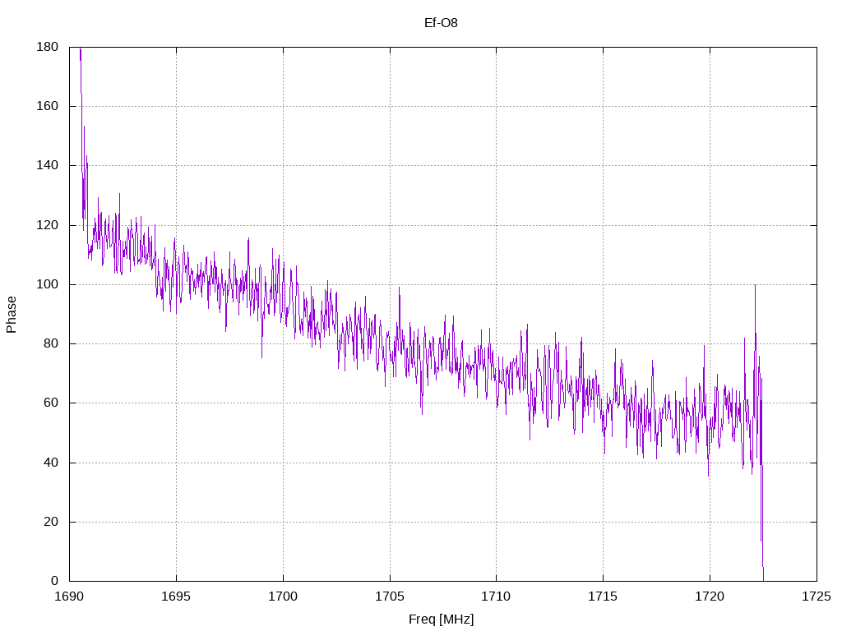This screenshot has height=631, width=842.
Task: Click the 80 y-axis tick label
Action: tap(51, 343)
